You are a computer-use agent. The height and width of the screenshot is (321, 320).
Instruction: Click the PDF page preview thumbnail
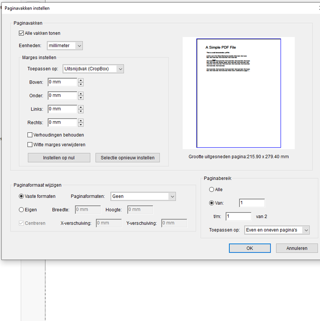click(238, 93)
